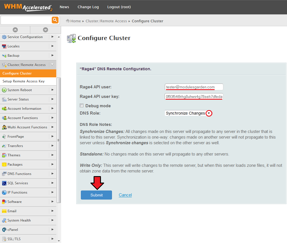This screenshot has height=243, width=287.
Task: Click the Home breadcrumb house icon
Action: coord(68,21)
